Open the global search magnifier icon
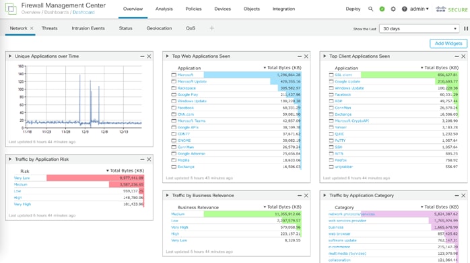Screen dimensions: 470x263 [x=371, y=9]
